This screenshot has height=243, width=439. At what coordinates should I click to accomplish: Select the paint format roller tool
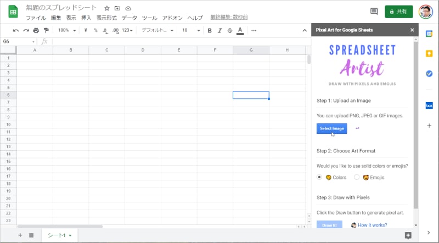click(46, 30)
